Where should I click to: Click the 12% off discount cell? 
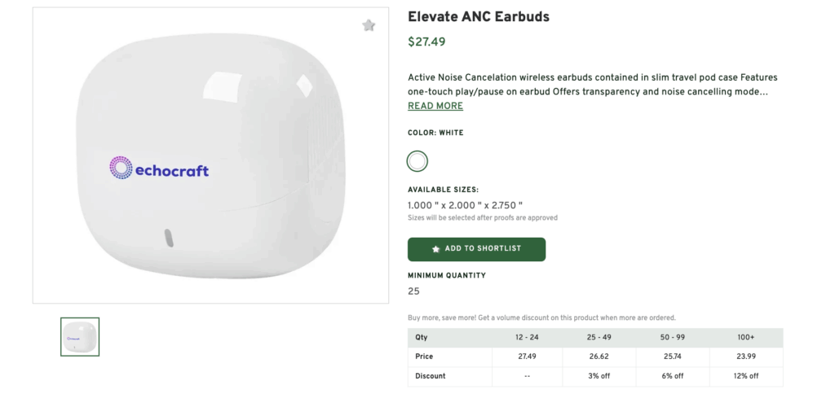point(746,376)
